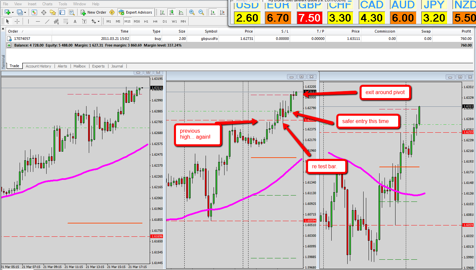The image size is (476, 270).
Task: Select the Crosshair tool
Action: pos(17,21)
